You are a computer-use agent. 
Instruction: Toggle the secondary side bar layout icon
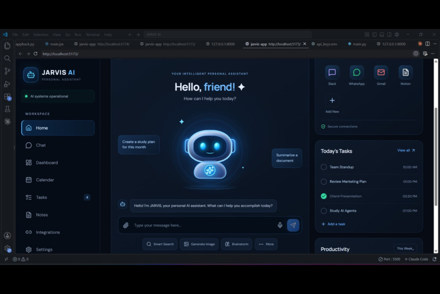(389, 34)
